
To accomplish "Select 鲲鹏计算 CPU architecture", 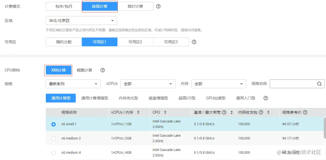I will [x=85, y=70].
